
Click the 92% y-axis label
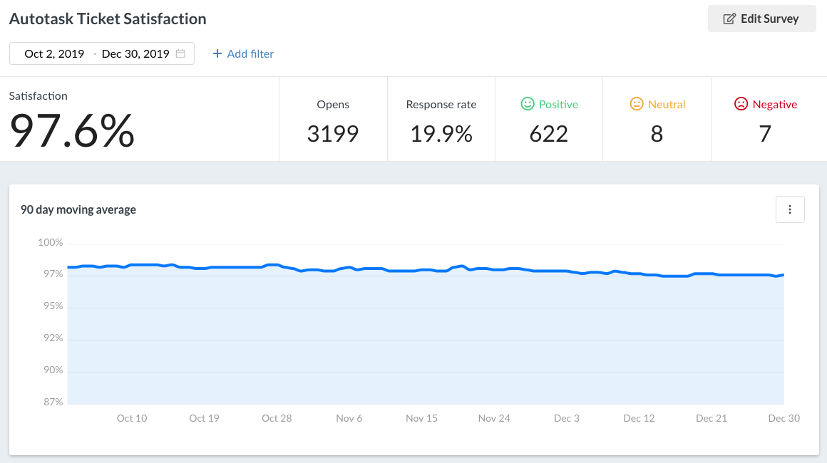[53, 338]
